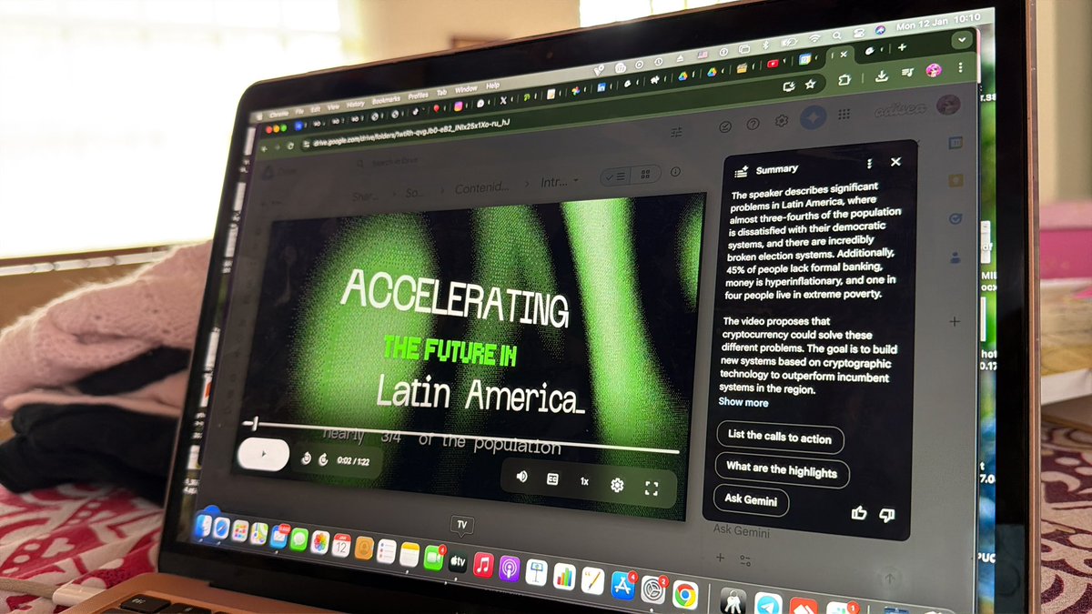This screenshot has height=614, width=1092.
Task: Open Summary panel more options
Action: pos(869,164)
